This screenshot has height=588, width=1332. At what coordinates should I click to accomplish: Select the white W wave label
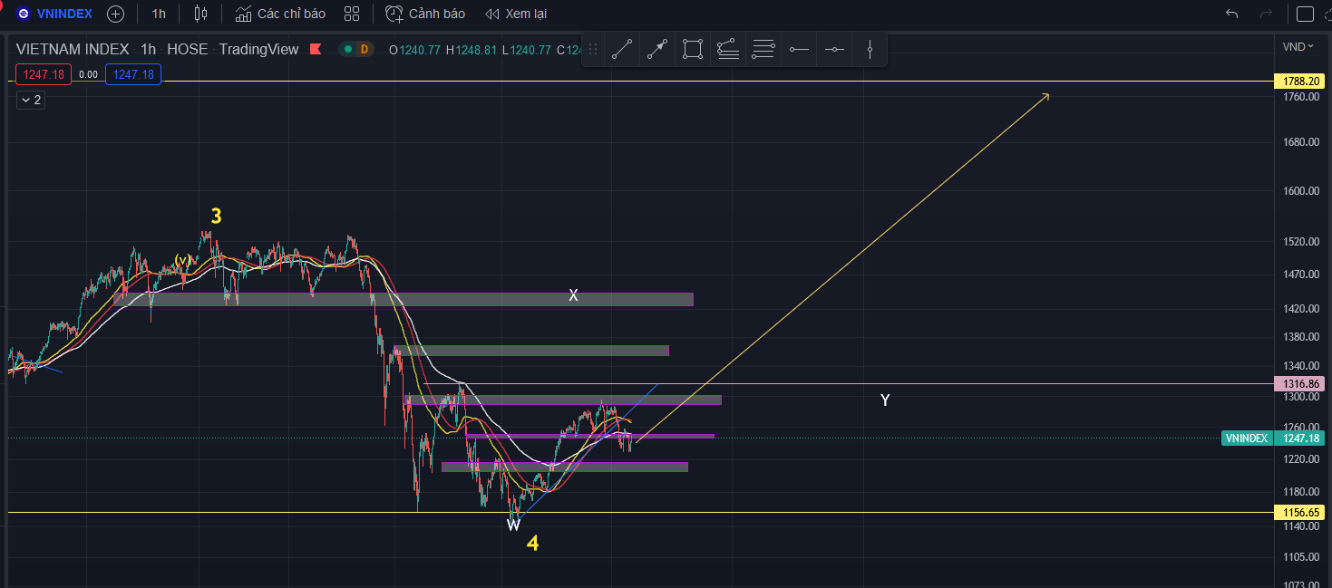(513, 525)
